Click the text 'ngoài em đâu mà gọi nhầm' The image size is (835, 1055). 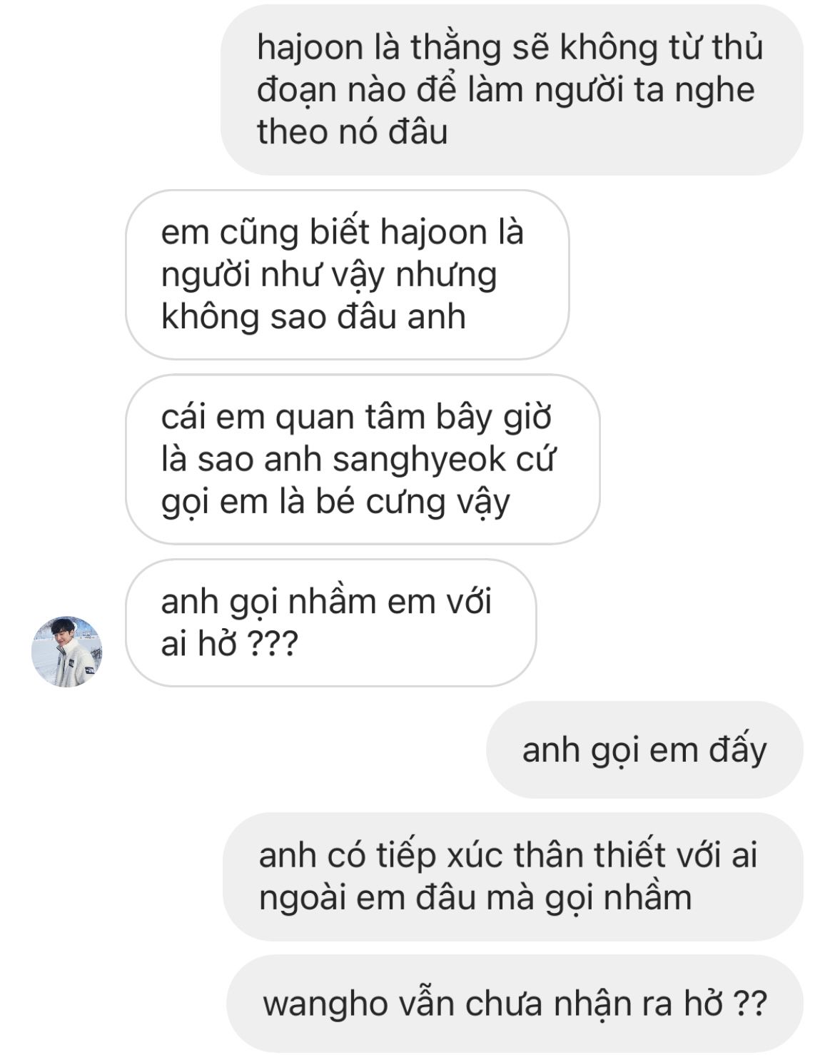pos(475,898)
